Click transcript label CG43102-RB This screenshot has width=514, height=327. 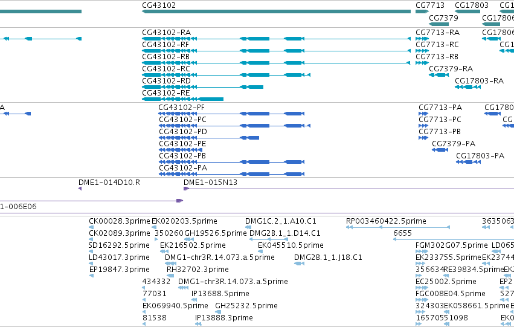(x=165, y=57)
